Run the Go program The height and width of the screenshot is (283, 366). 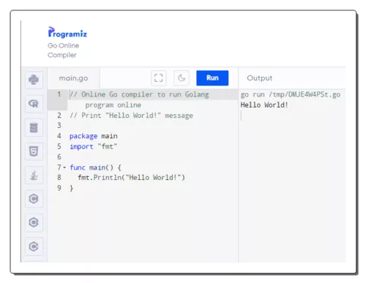click(x=212, y=78)
